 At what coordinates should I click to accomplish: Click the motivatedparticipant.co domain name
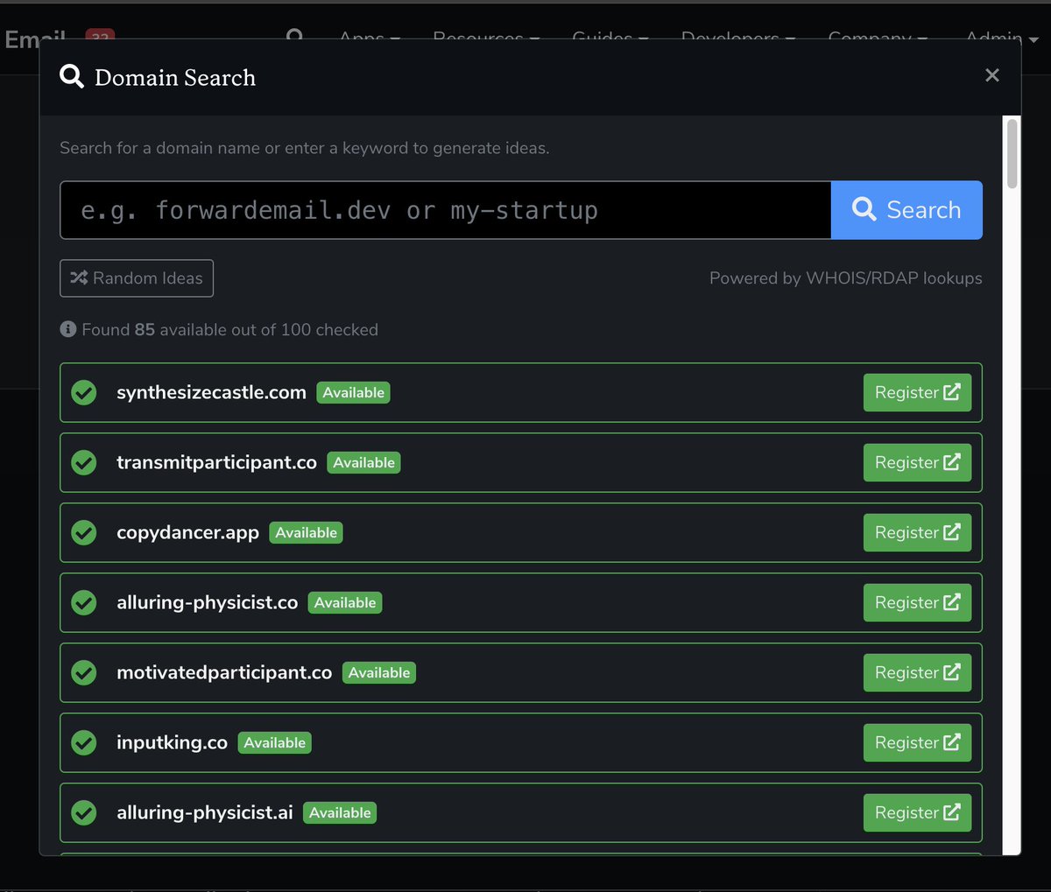pyautogui.click(x=224, y=672)
